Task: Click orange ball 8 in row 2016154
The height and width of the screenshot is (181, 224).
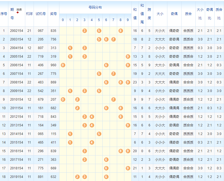Action: click(120, 151)
